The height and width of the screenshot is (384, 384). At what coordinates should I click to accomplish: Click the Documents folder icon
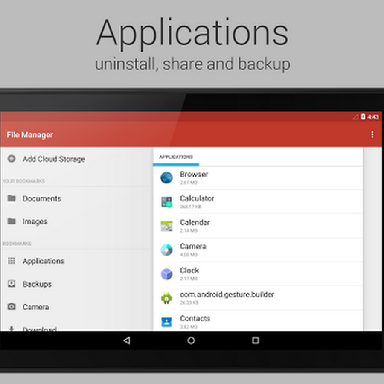pos(12,198)
